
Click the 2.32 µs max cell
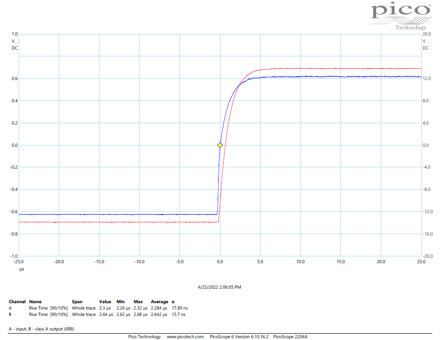[140, 308]
